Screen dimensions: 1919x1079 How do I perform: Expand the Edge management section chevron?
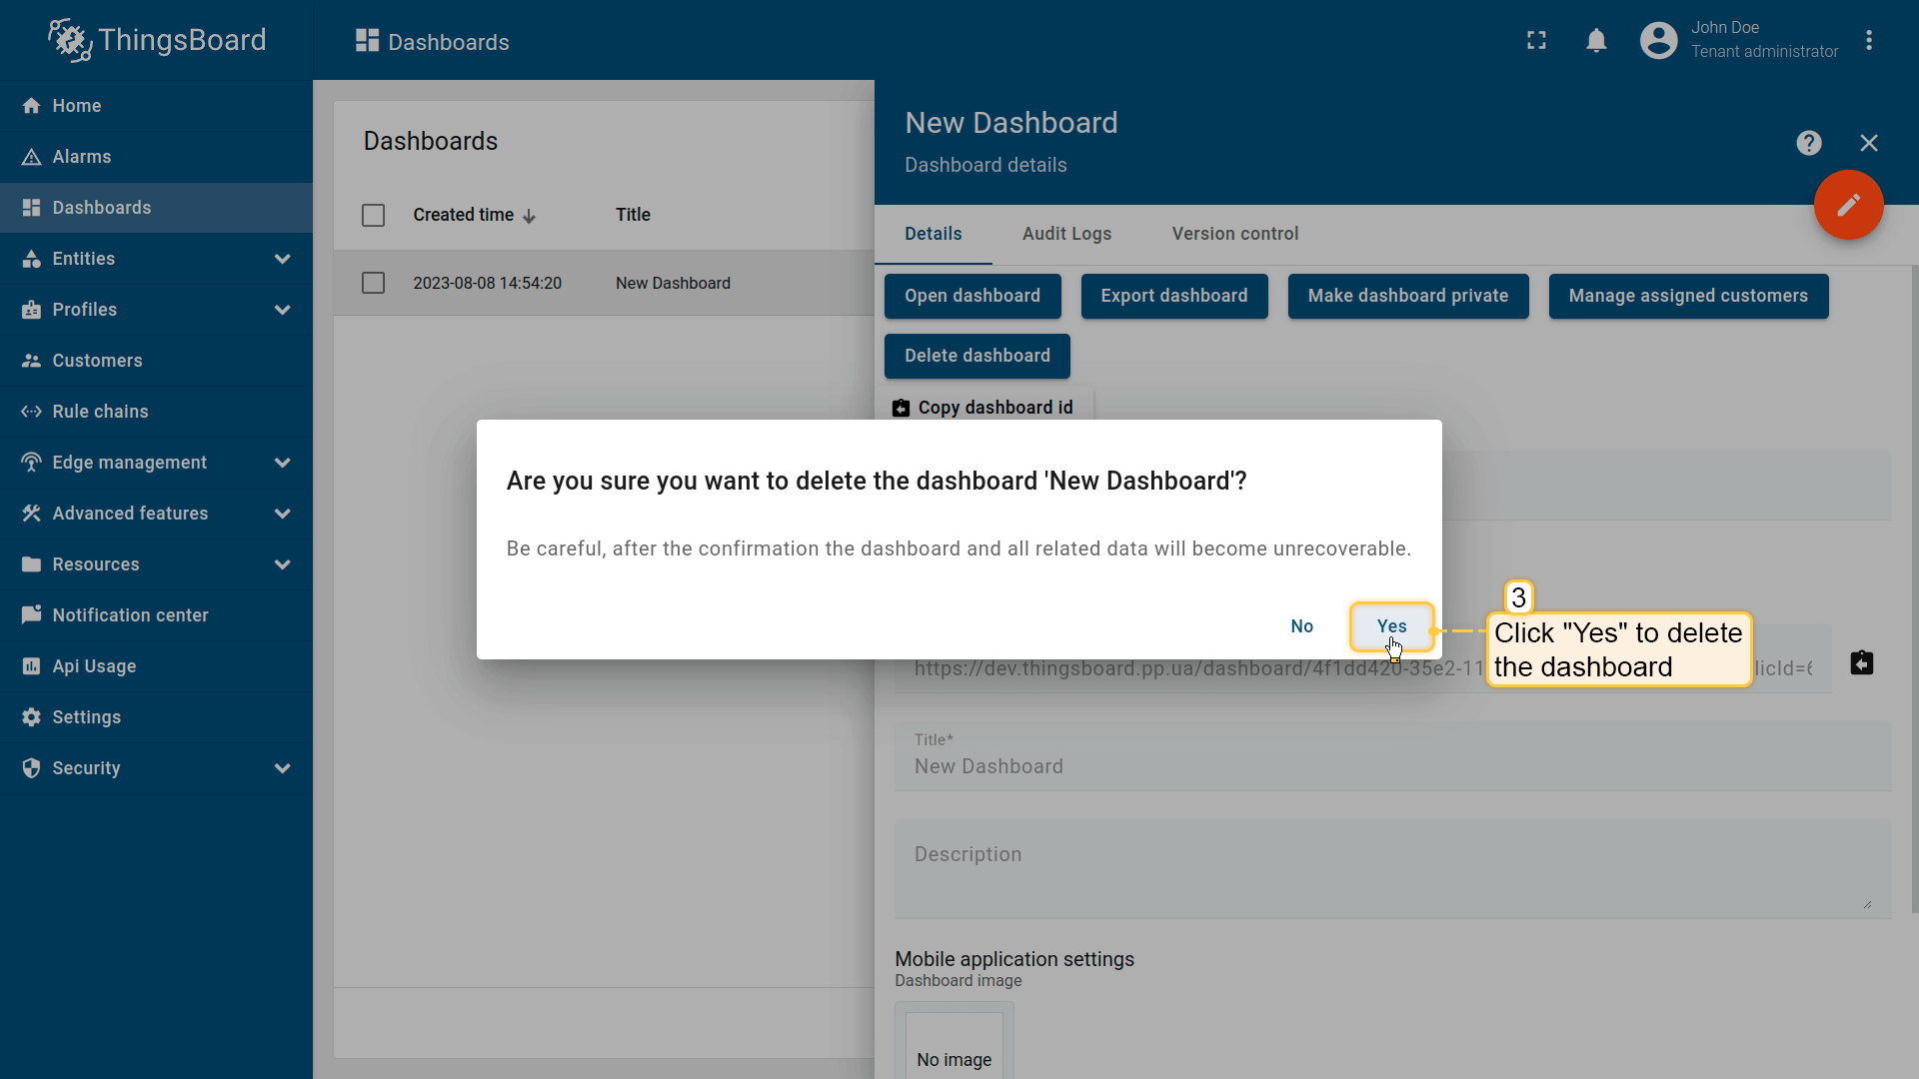click(x=283, y=463)
